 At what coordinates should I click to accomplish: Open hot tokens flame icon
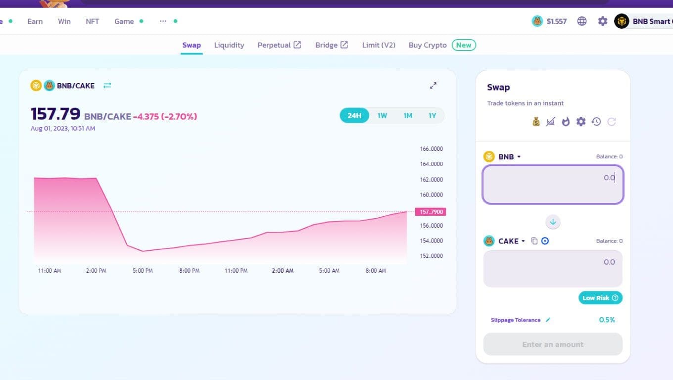[566, 122]
